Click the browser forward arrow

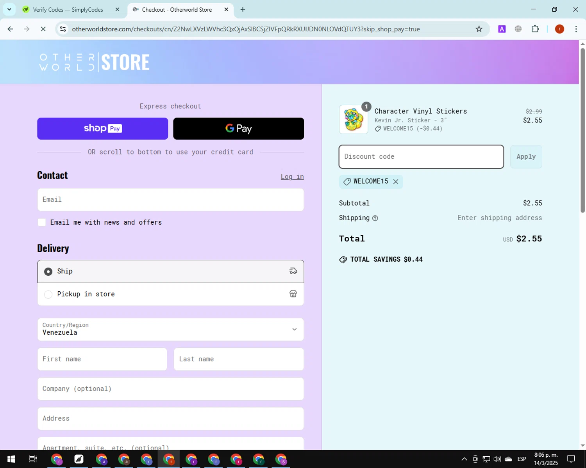(x=27, y=29)
